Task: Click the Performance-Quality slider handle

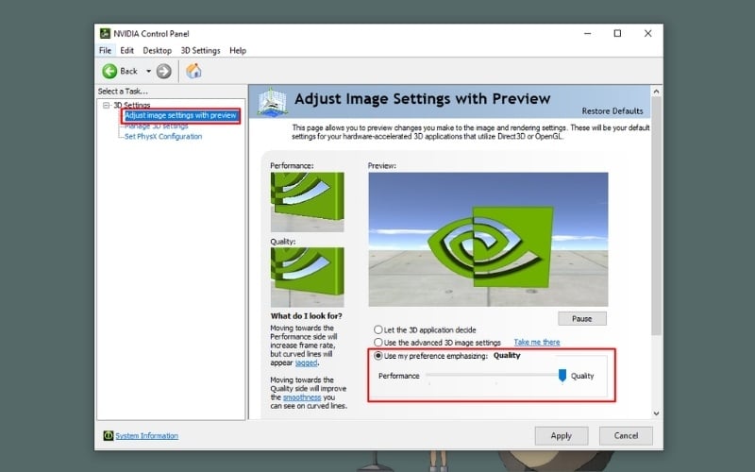Action: (x=562, y=376)
